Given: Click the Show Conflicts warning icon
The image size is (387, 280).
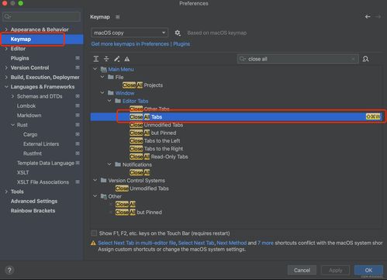Looking at the screenshot, I should pos(127,59).
